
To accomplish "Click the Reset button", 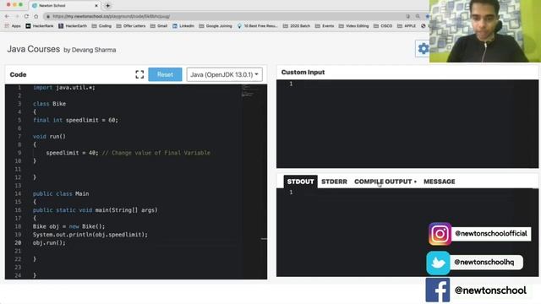I will pos(165,74).
